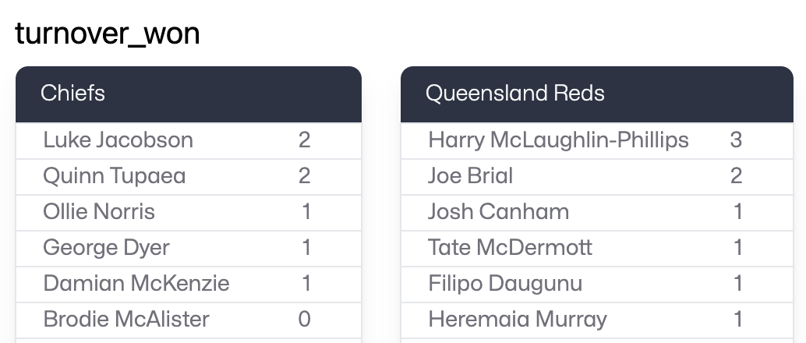Screen dimensions: 806x343
Task: Click Joe Brial's turnover count 2
Action: (x=736, y=176)
